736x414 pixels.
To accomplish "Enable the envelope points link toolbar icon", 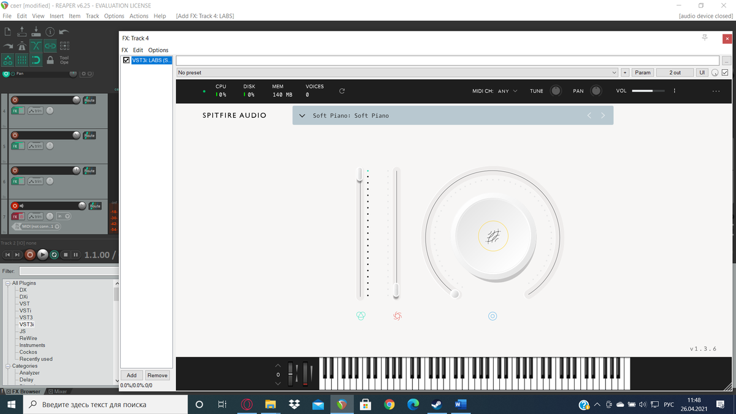I will pyautogui.click(x=9, y=61).
